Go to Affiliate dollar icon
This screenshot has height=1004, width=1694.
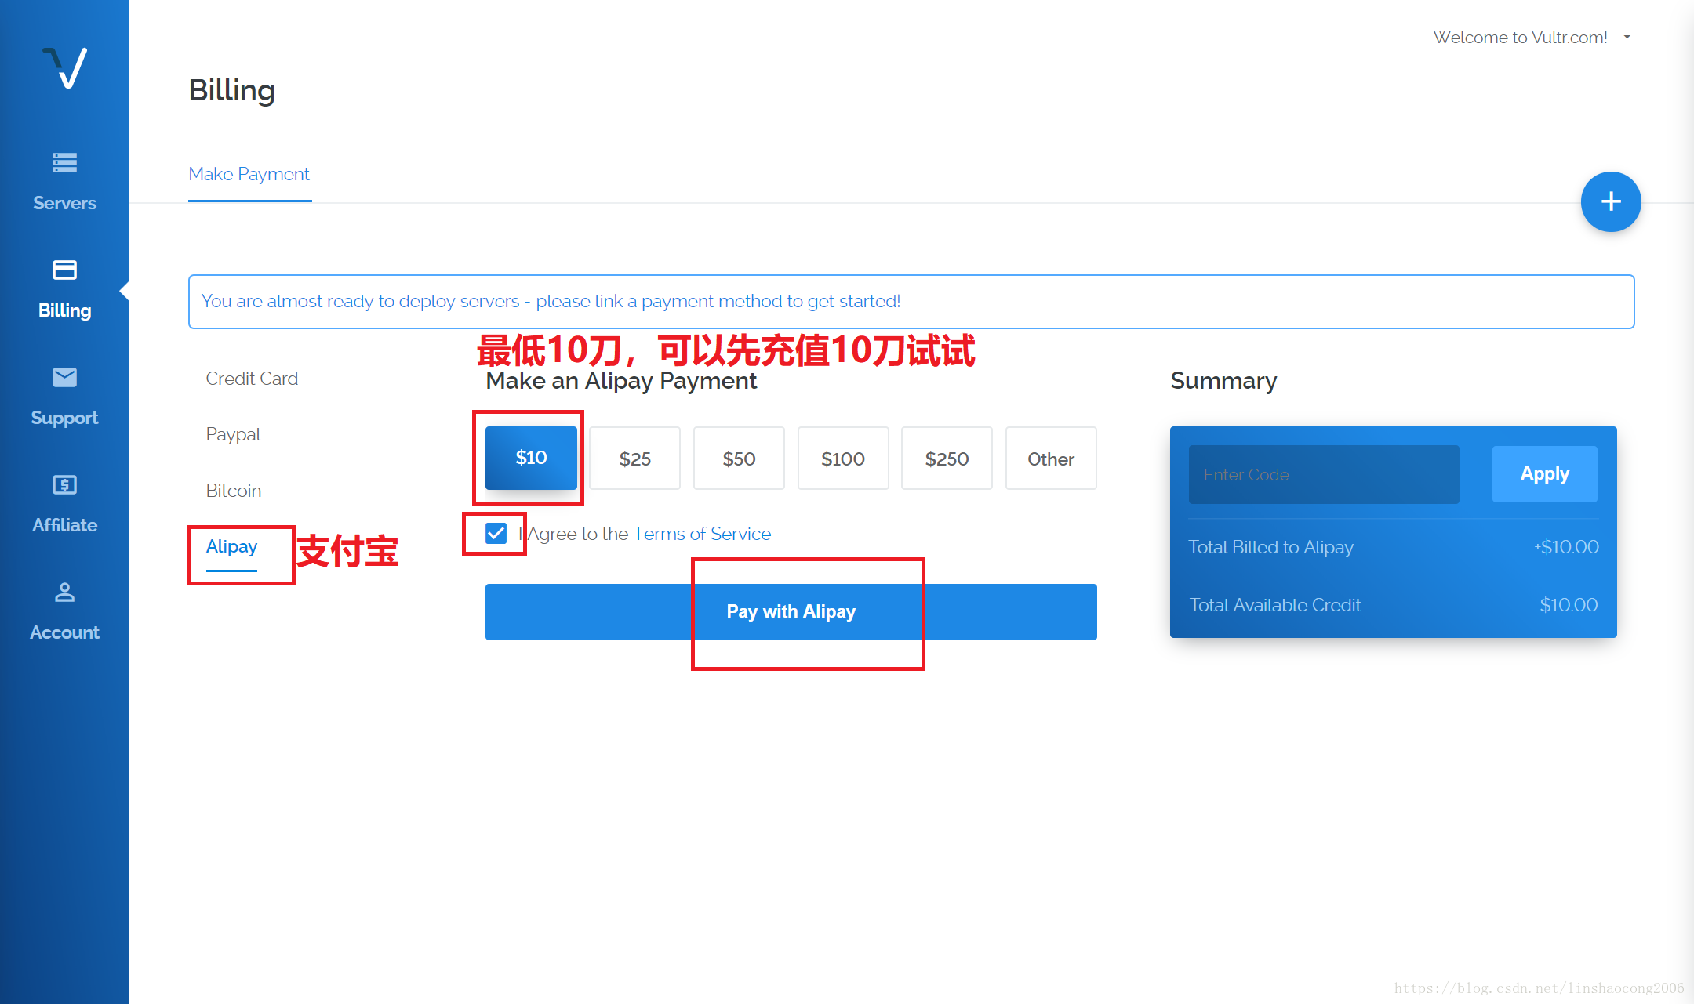tap(64, 485)
